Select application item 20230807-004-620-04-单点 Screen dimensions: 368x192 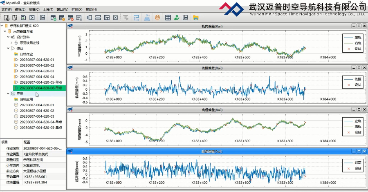(40, 122)
